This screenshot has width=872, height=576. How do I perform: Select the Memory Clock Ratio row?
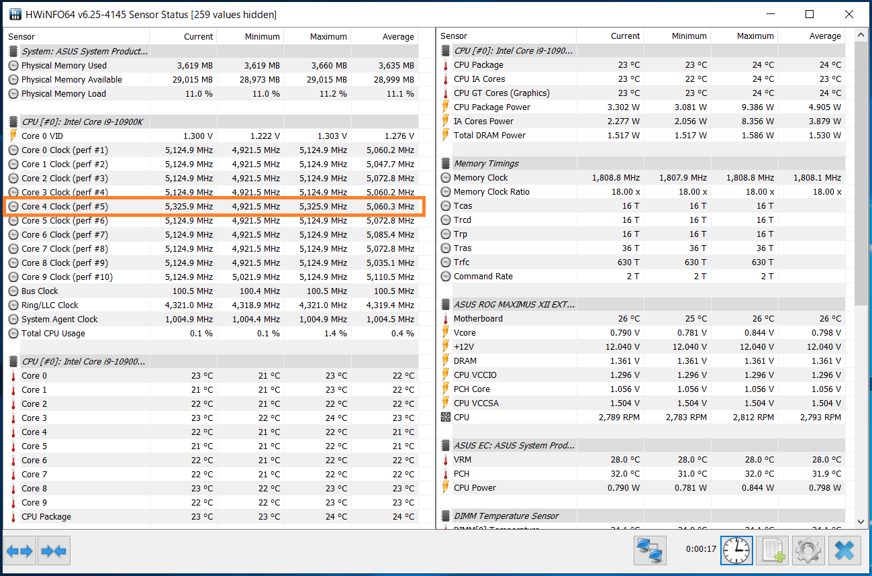pyautogui.click(x=642, y=192)
